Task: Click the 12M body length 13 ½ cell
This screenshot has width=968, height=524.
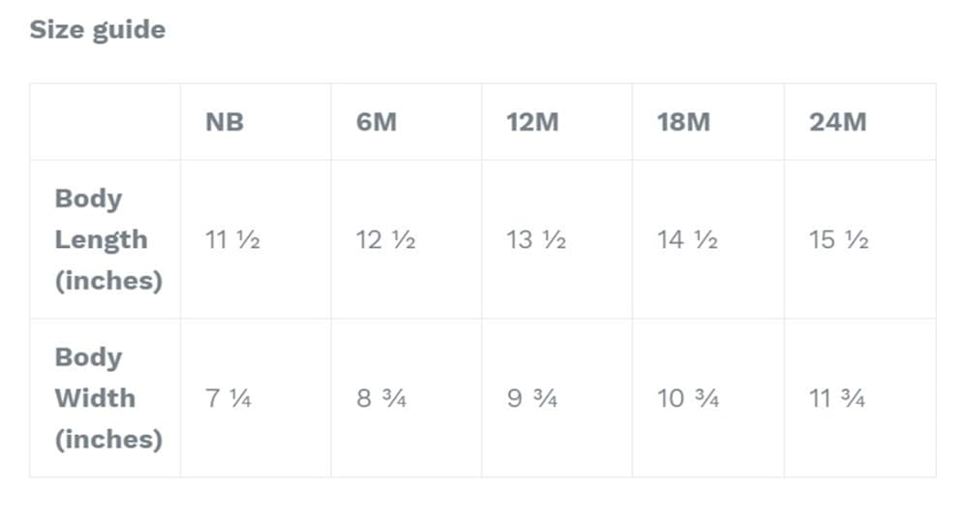Action: (536, 240)
